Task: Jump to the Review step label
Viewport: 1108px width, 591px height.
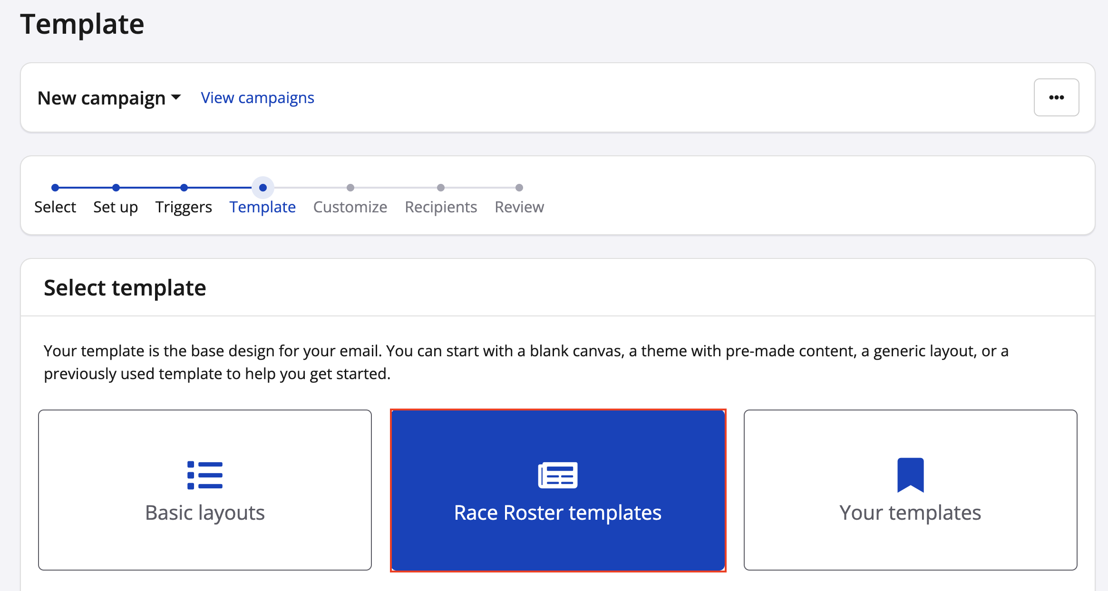Action: [x=519, y=207]
